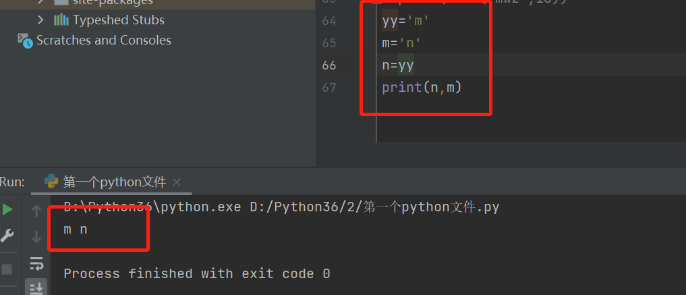Place cursor on the yy='m' line
This screenshot has width=686, height=295.
point(405,21)
